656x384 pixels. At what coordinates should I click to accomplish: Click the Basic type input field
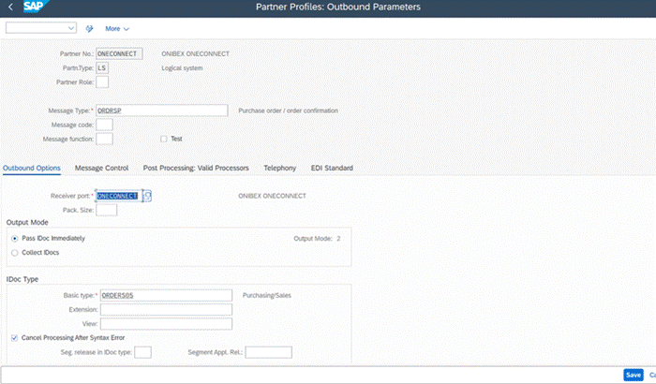coord(164,295)
